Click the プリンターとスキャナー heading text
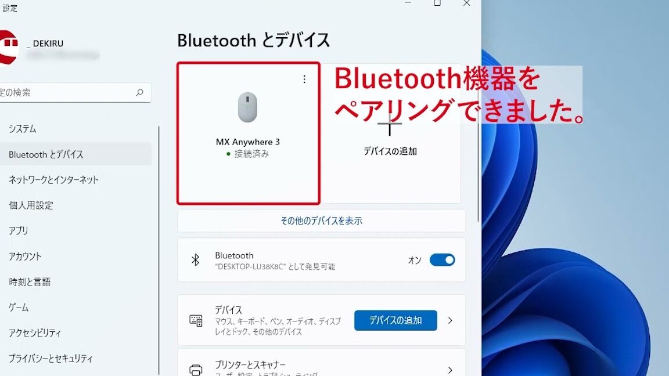 [250, 365]
